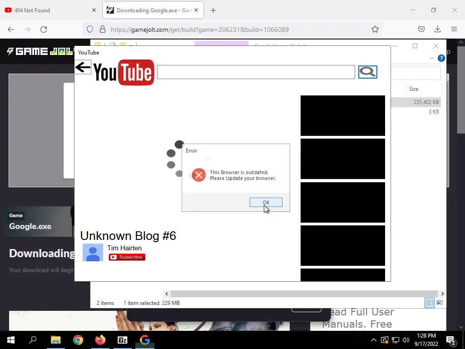The height and width of the screenshot is (349, 465).
Task: Open Firefox hamburger menu
Action: (454, 29)
